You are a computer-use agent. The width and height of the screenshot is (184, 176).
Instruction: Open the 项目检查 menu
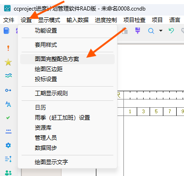click(x=134, y=20)
